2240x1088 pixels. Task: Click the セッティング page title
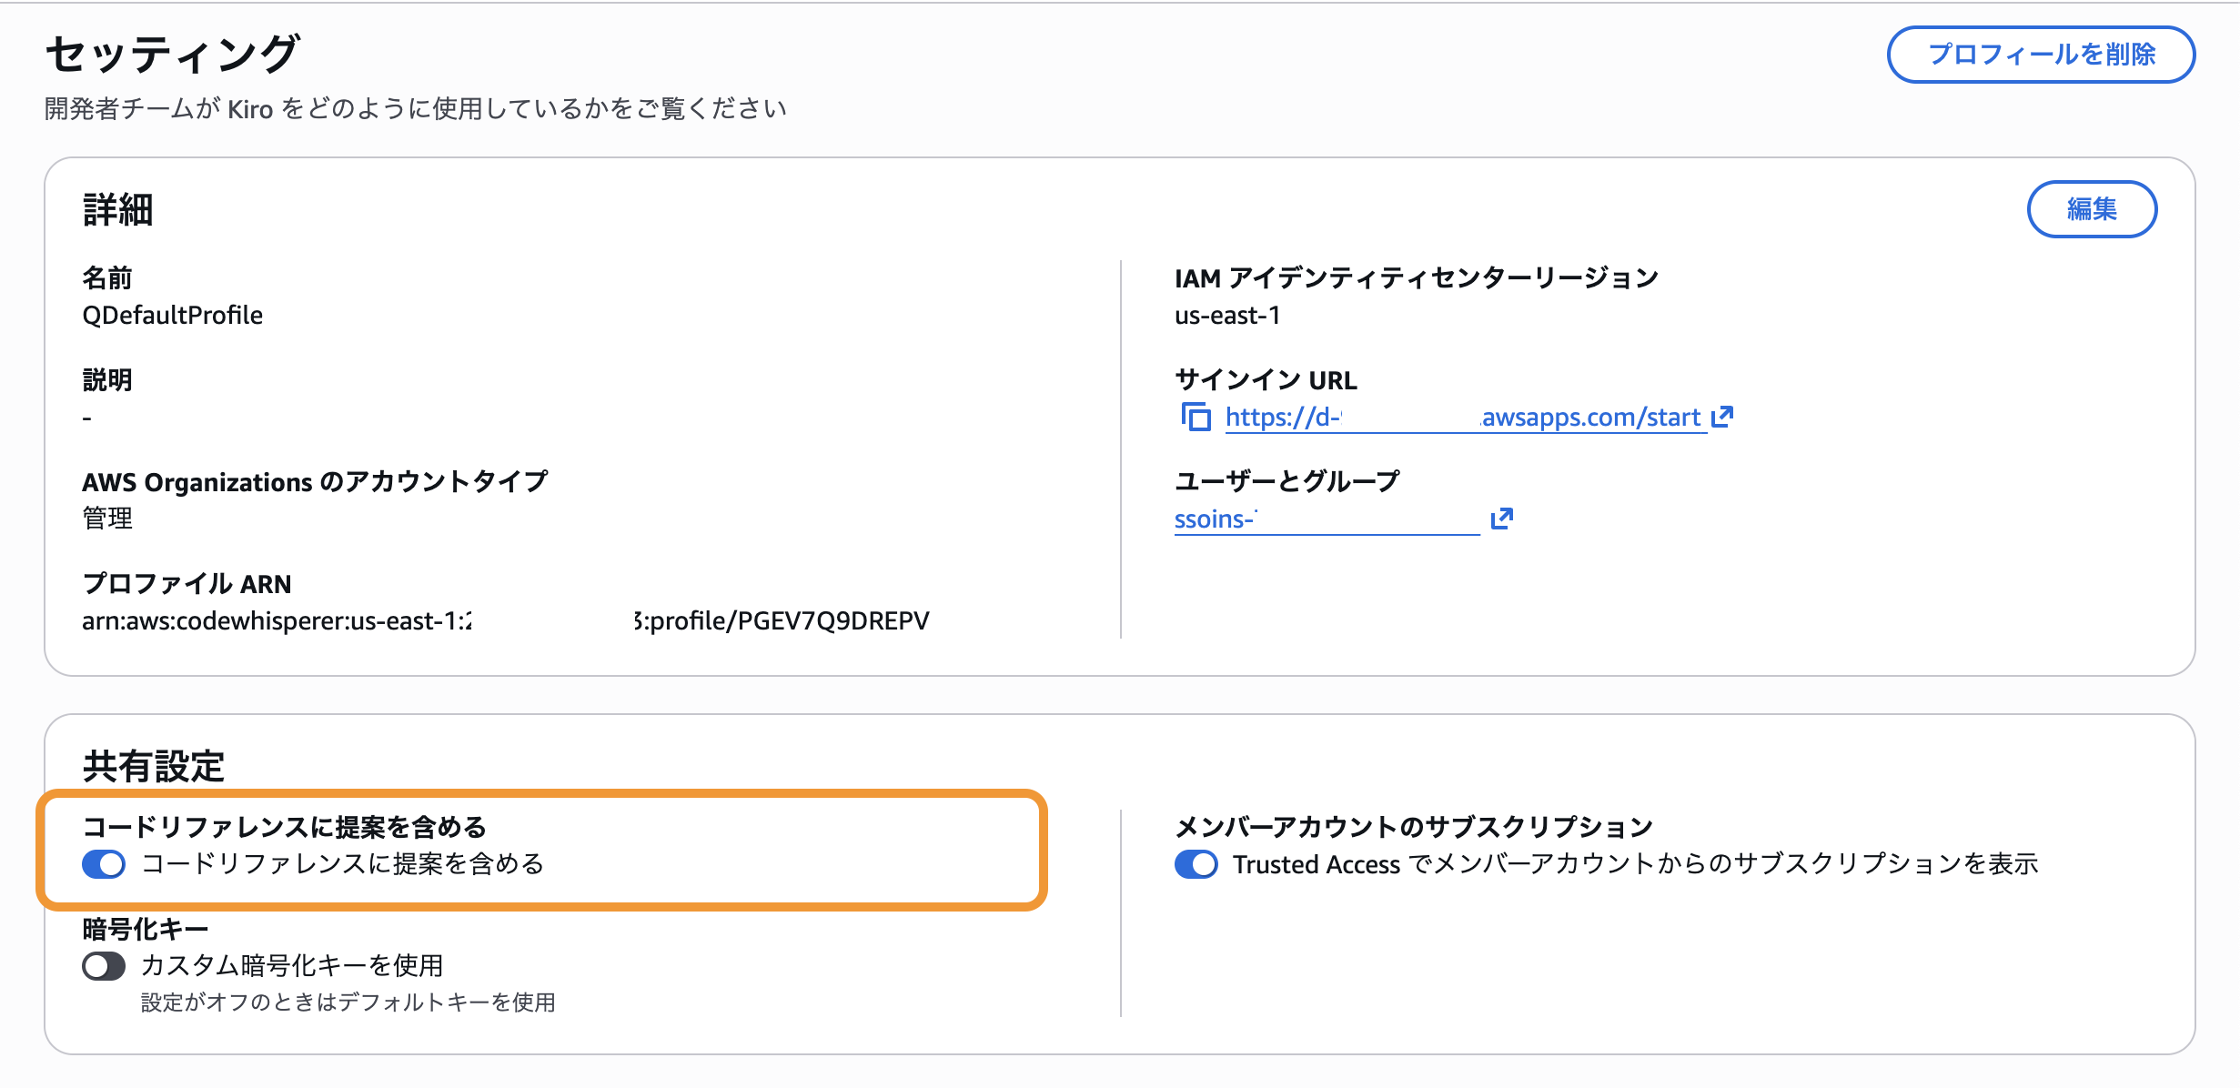click(172, 55)
